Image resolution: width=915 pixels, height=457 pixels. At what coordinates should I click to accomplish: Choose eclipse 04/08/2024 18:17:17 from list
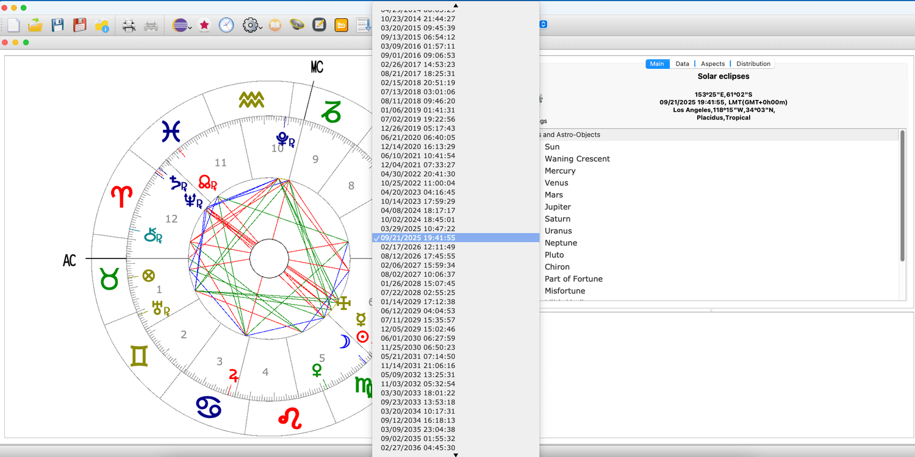[x=418, y=210]
